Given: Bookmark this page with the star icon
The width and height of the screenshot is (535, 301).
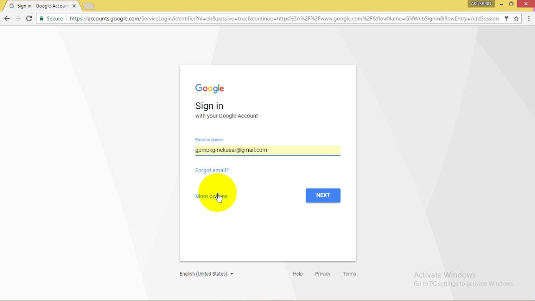Looking at the screenshot, I should (516, 18).
